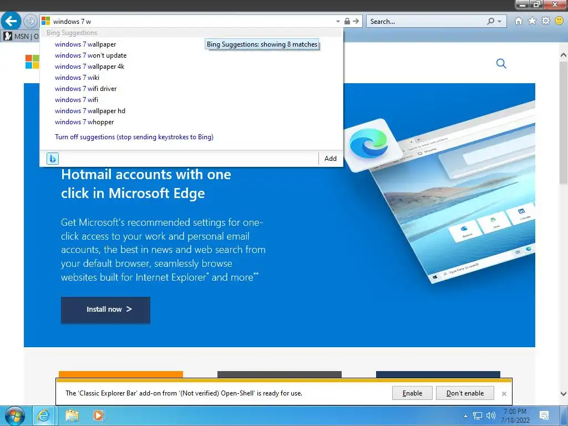Click the Bing search provider icon
This screenshot has height=426, width=568.
click(x=53, y=158)
